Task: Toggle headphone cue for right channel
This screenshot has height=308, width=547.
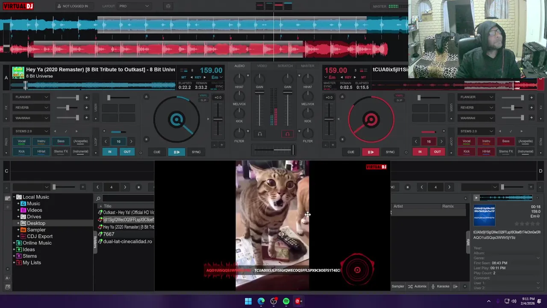Action: click(287, 134)
